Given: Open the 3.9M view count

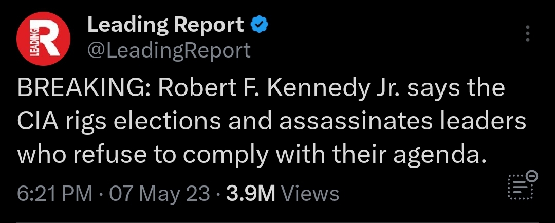Looking at the screenshot, I should tap(252, 194).
